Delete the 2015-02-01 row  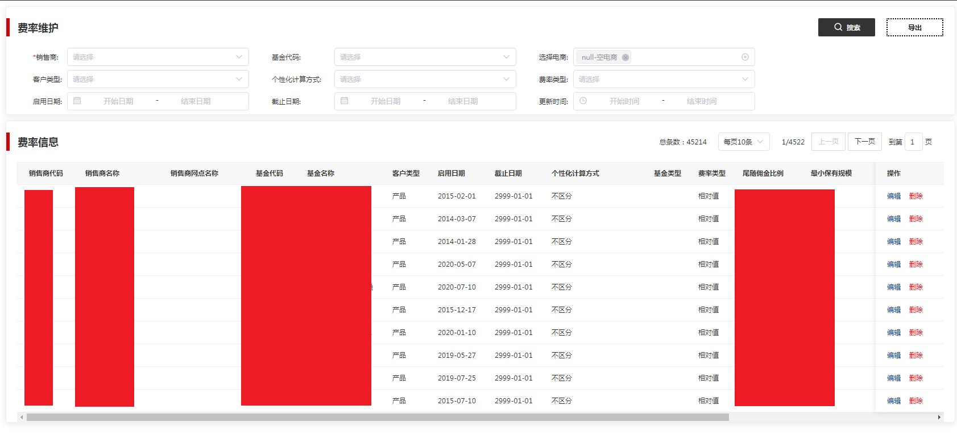916,196
